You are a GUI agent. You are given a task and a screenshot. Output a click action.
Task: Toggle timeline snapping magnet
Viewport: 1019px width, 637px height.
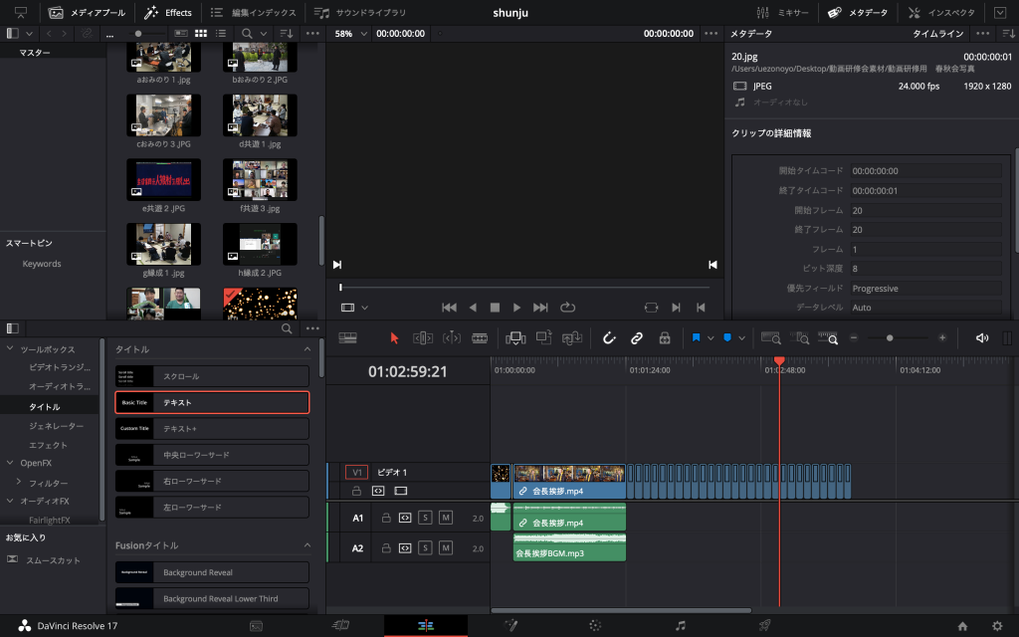pyautogui.click(x=608, y=338)
